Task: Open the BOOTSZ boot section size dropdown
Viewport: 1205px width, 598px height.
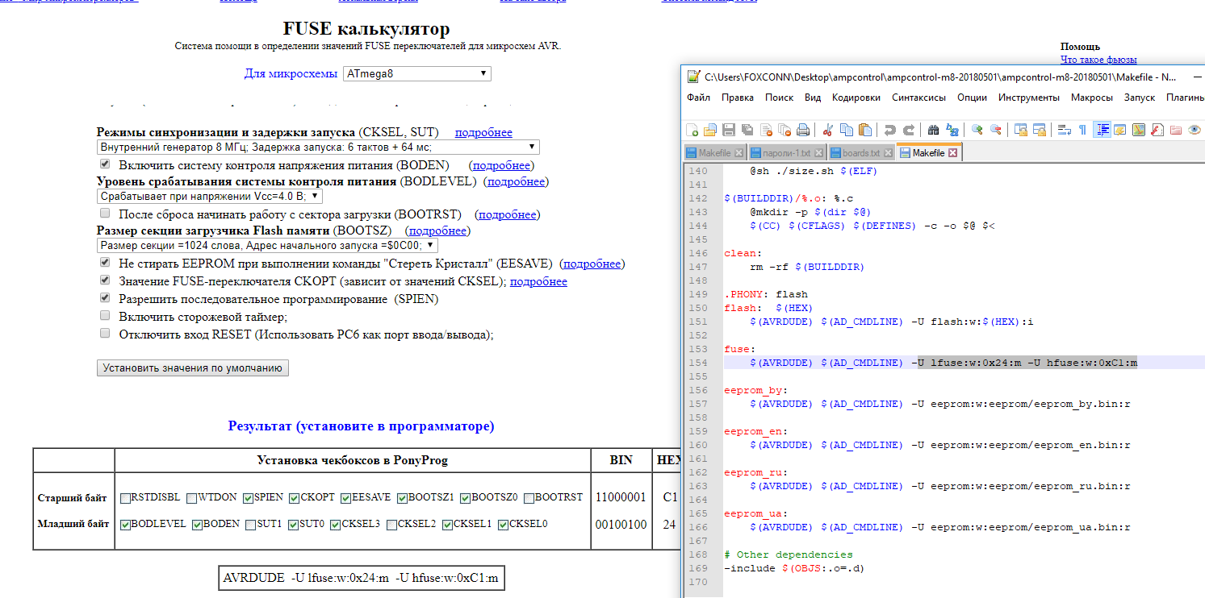Action: pos(267,245)
